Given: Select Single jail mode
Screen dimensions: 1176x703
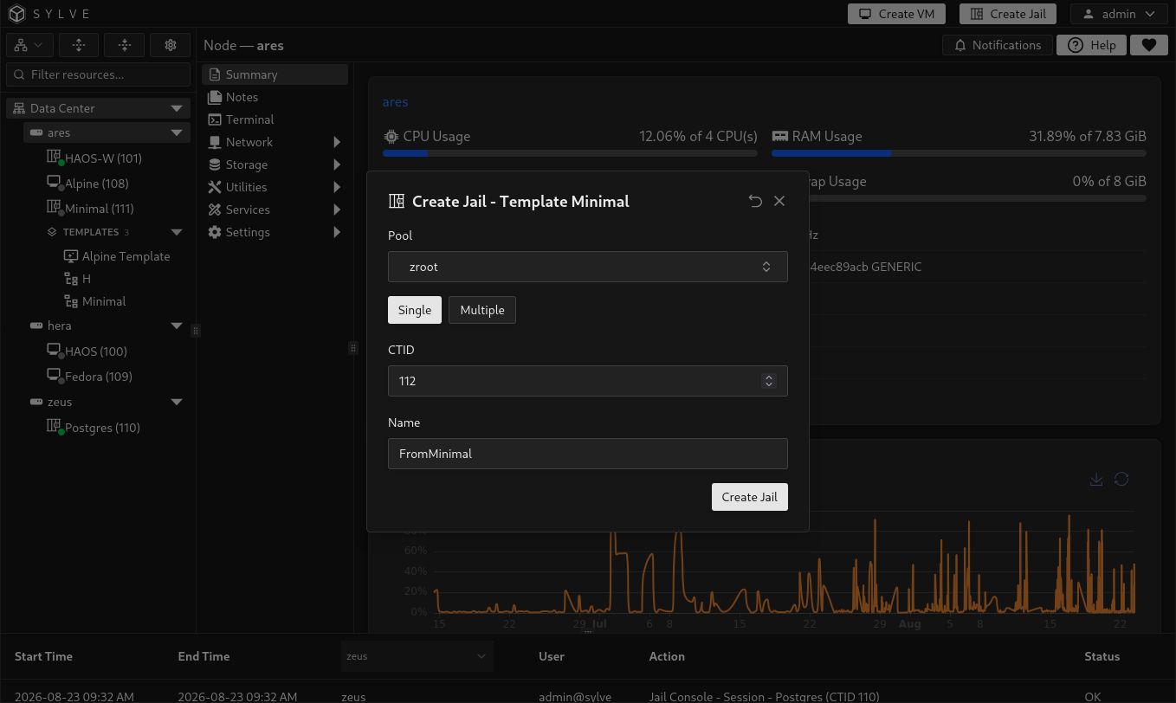Looking at the screenshot, I should coord(415,310).
